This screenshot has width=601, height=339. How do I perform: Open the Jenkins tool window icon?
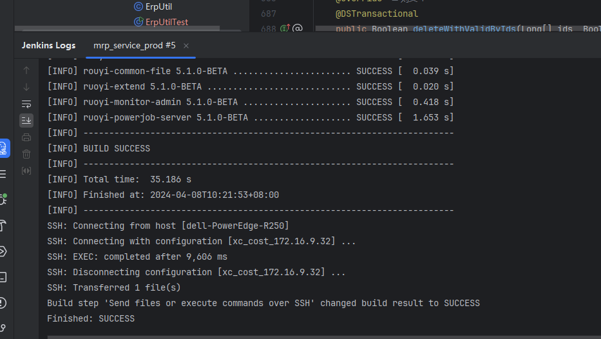click(3, 149)
